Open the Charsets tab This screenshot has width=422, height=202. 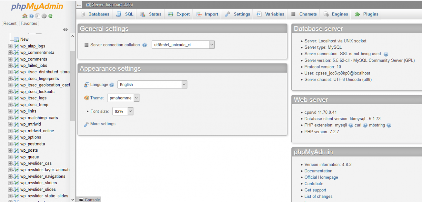(304, 14)
